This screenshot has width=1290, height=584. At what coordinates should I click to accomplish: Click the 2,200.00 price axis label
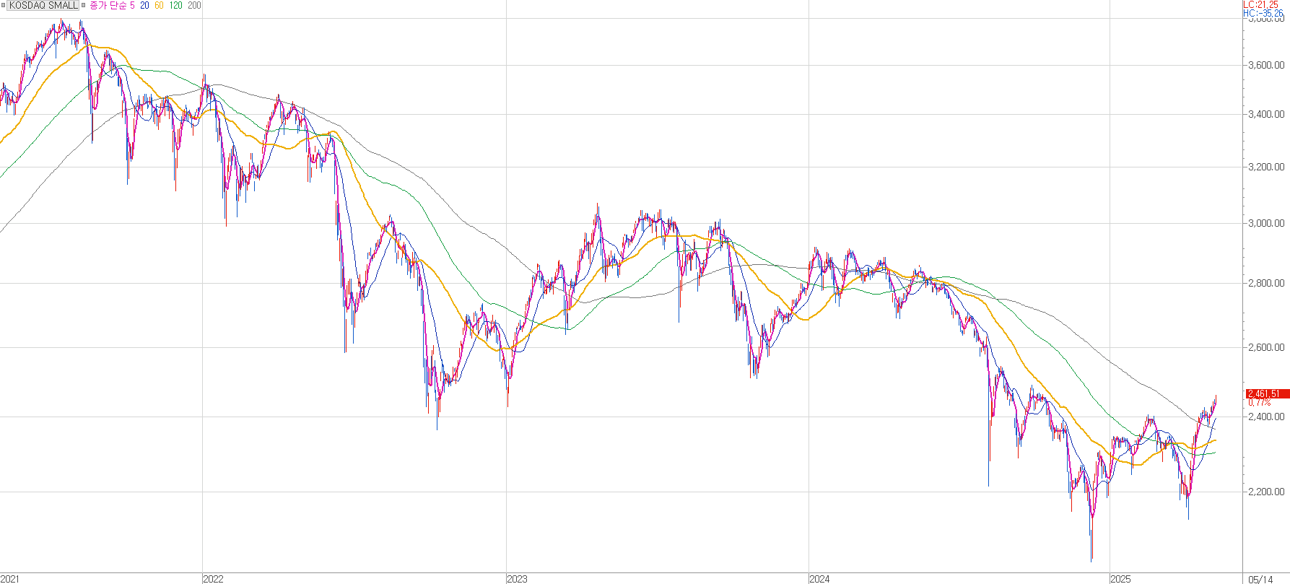click(x=1266, y=492)
